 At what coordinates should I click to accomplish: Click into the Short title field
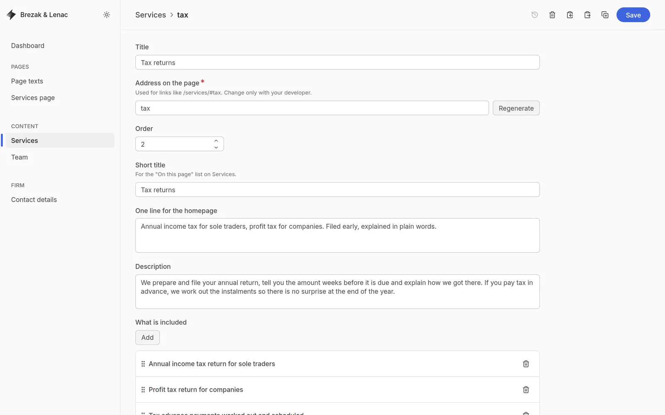tap(337, 190)
